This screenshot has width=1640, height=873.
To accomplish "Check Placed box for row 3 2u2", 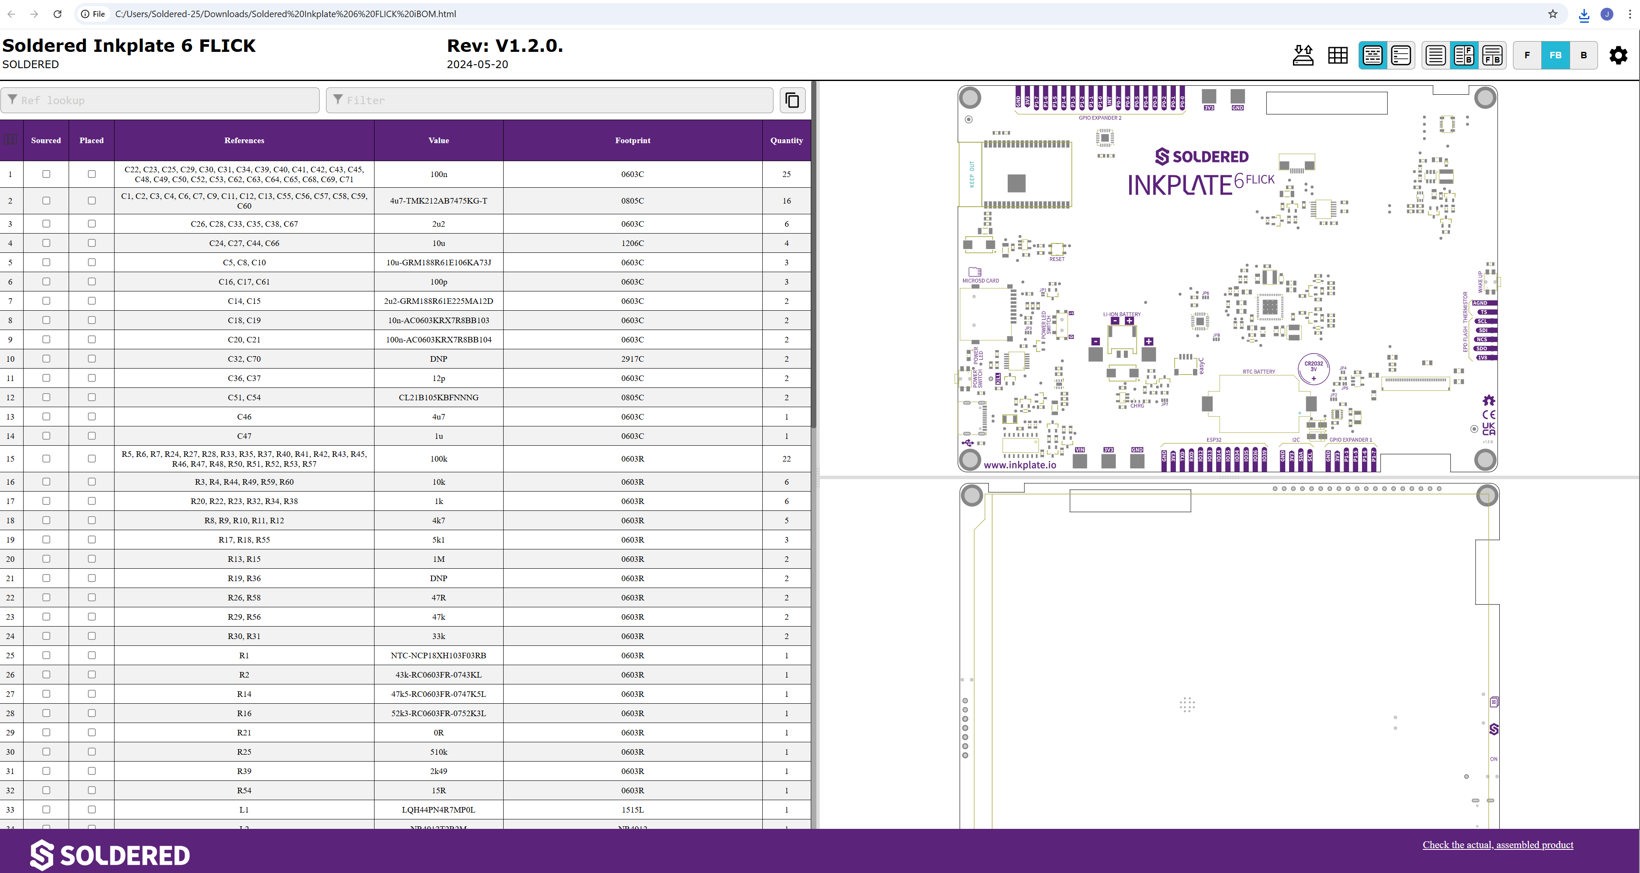I will click(92, 224).
